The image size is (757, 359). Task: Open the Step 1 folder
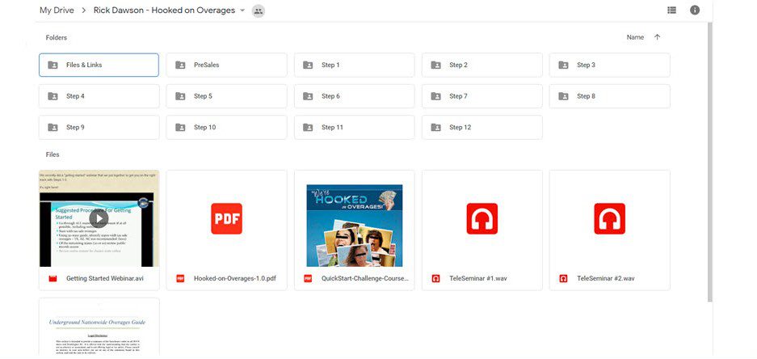[355, 65]
